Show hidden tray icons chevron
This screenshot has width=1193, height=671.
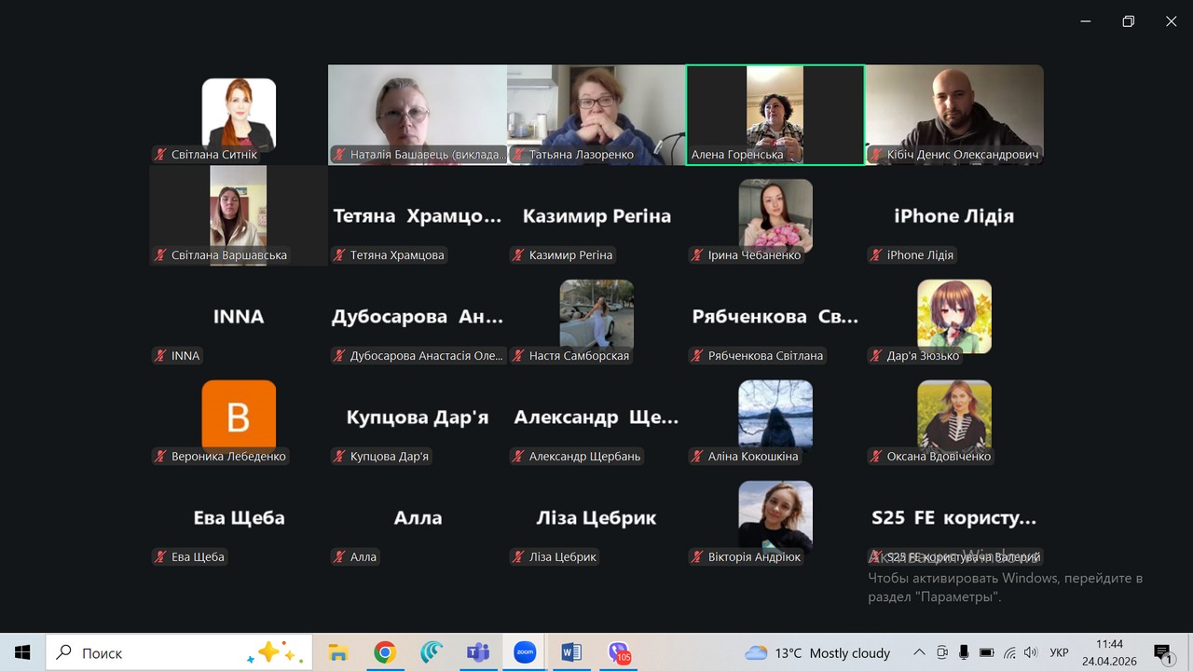[x=919, y=652]
